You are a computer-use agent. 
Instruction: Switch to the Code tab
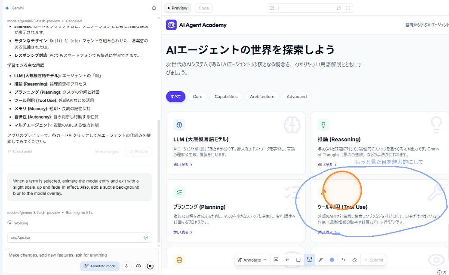203,8
